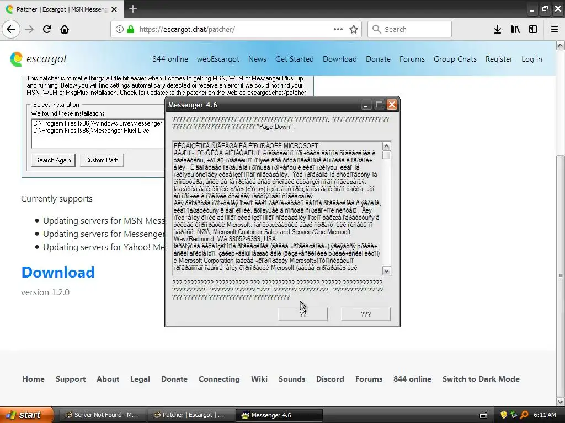Click the magnifier tray icon
Viewport: 565px width, 423px height.
pyautogui.click(x=524, y=415)
